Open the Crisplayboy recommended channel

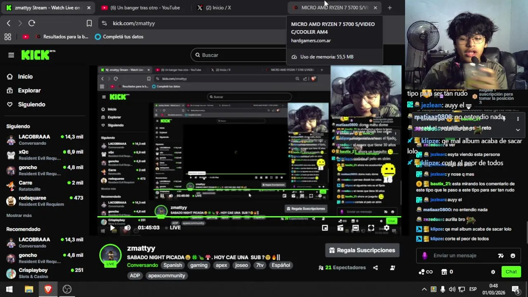coord(45,273)
